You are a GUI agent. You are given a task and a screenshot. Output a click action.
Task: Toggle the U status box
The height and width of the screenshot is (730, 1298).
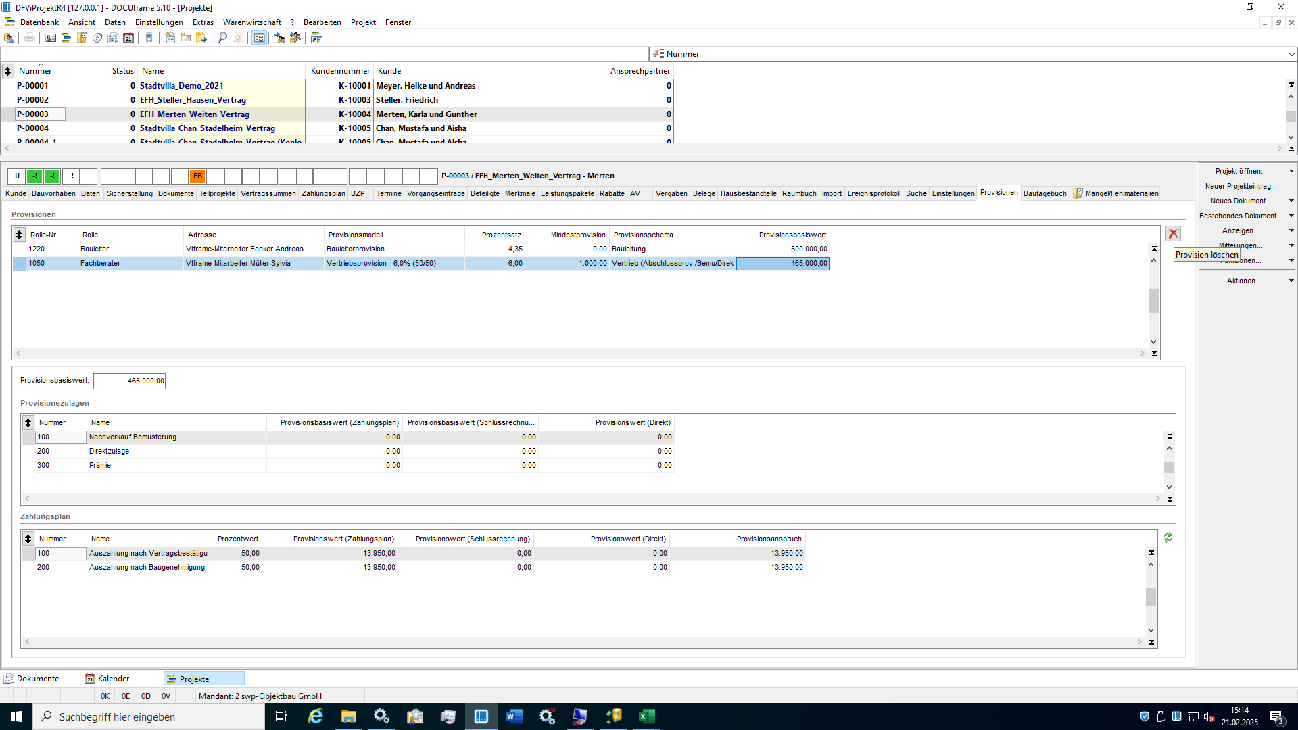(17, 176)
